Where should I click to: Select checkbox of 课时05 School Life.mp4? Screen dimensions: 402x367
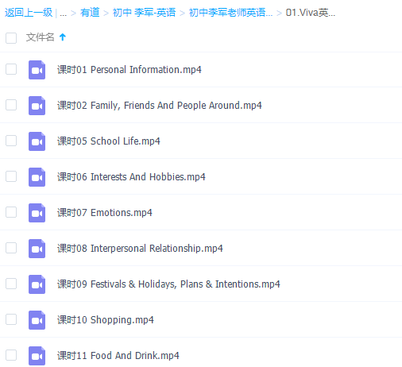[x=11, y=141]
